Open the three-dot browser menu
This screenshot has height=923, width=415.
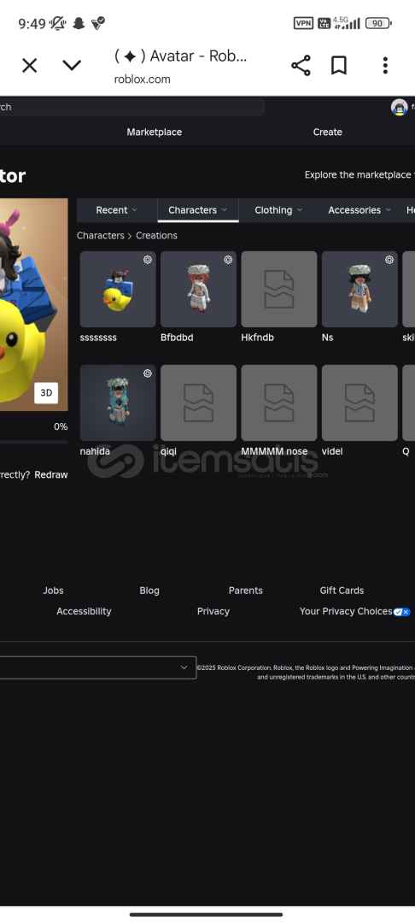(x=385, y=65)
